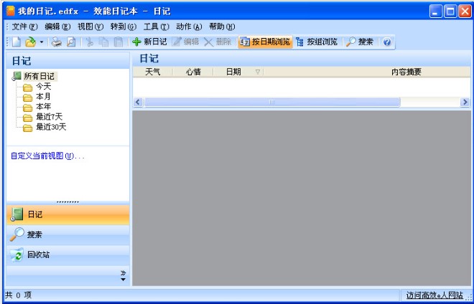Switch to 搜索 navigation pane
The width and height of the screenshot is (474, 304).
[x=68, y=235]
